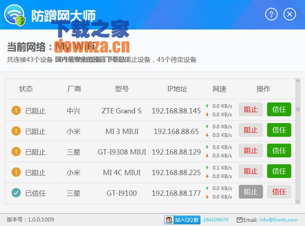
Task: Open QQ group number 264109670 link
Action: tap(215, 220)
